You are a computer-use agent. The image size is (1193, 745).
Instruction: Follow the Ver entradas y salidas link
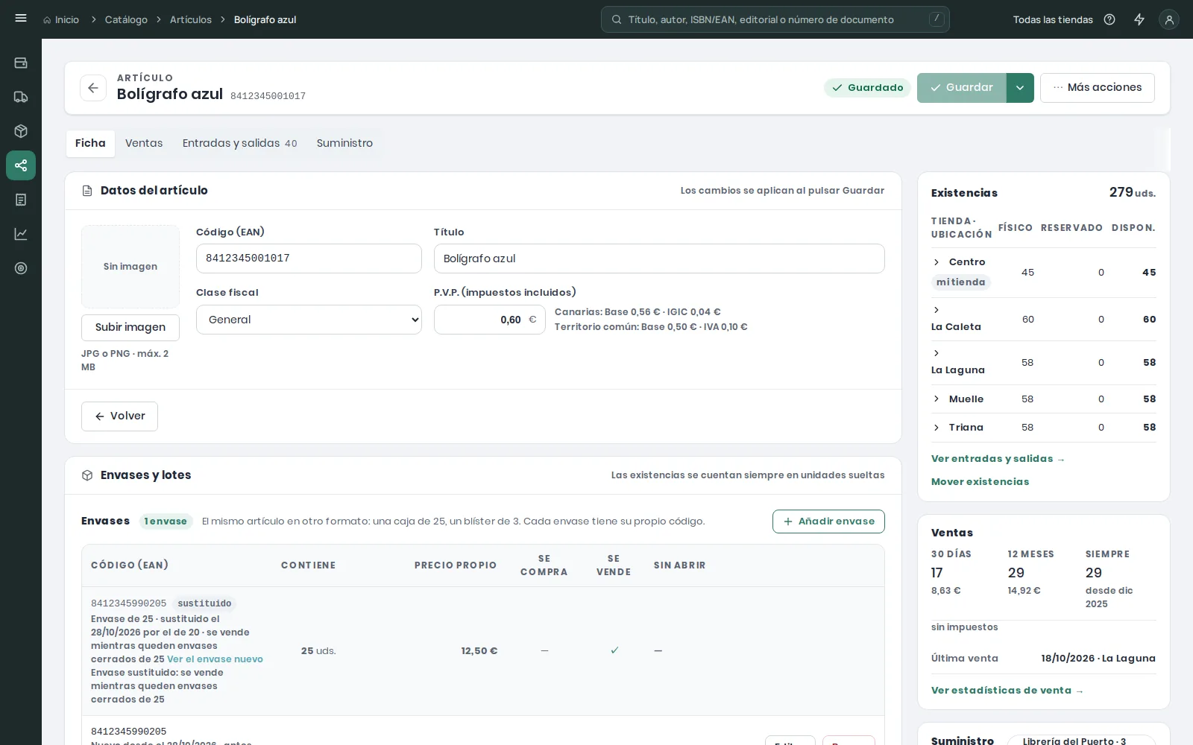point(998,459)
